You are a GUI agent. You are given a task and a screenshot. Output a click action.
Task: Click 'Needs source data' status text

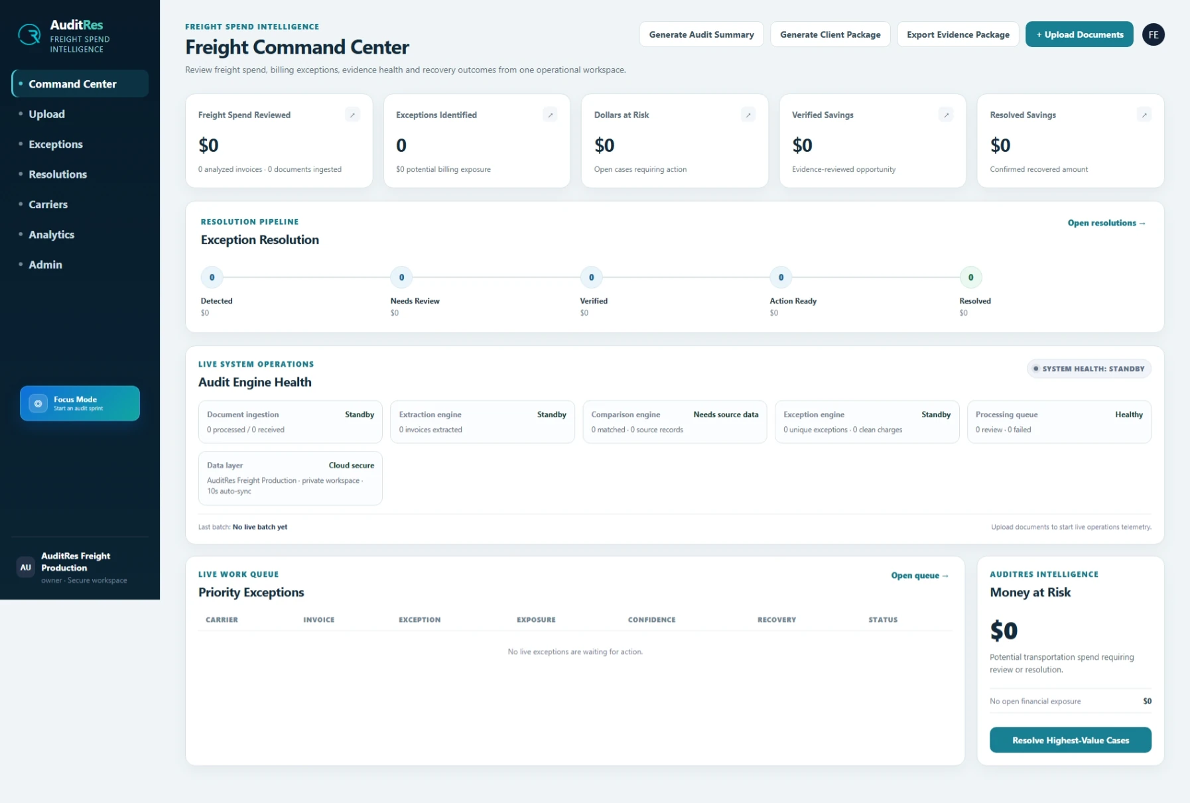pyautogui.click(x=726, y=414)
